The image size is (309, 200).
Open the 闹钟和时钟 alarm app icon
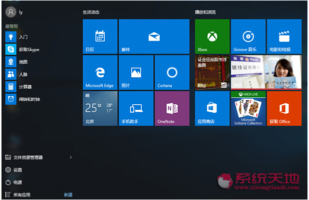click(x=11, y=99)
